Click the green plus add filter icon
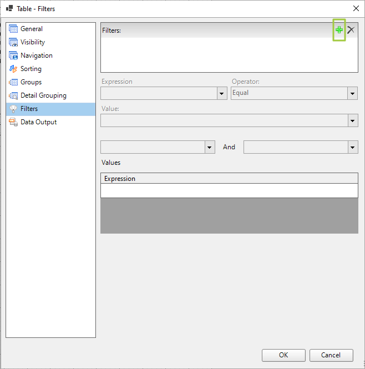 [x=339, y=30]
